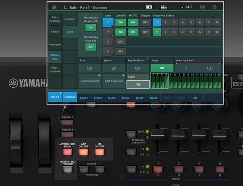243x186 pixels.
Task: Click the OCTAVE minus button
Action: 84,169
